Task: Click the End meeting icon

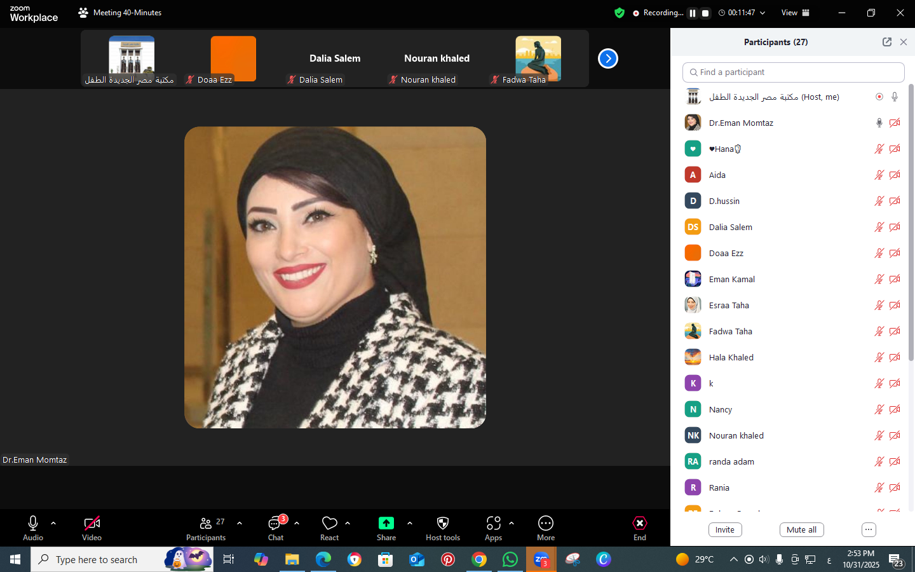Action: tap(639, 523)
